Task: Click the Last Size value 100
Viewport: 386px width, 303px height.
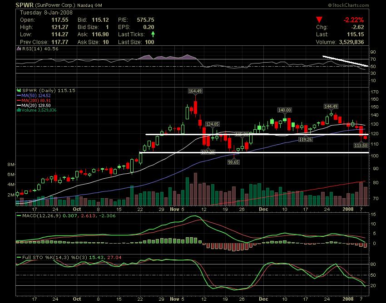Action: click(x=150, y=42)
